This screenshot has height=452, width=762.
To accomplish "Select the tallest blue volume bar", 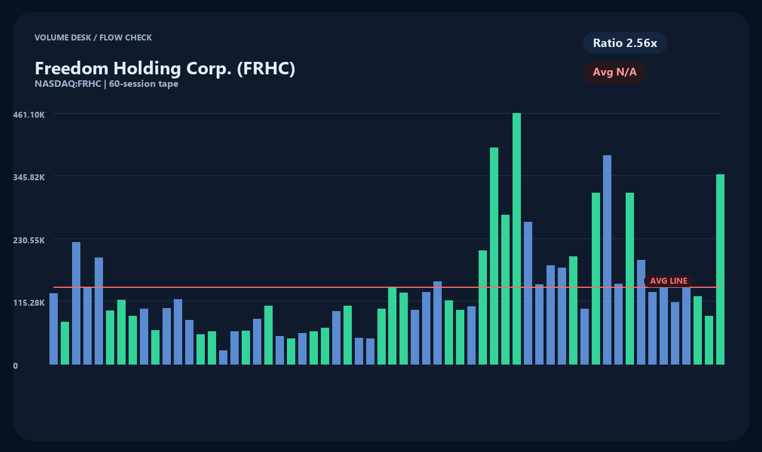I will (x=607, y=260).
